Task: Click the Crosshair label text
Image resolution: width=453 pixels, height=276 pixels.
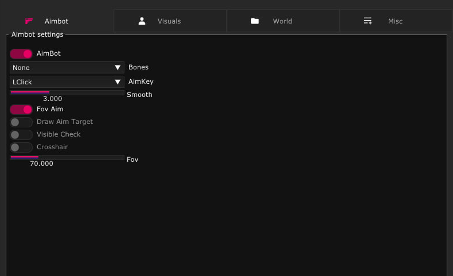Action: coord(52,147)
